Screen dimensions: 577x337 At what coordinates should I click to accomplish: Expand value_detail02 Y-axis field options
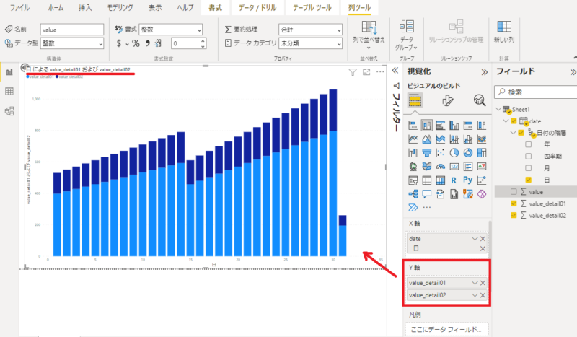coord(475,295)
